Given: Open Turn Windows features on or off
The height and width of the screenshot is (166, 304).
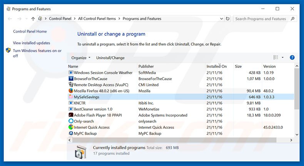Looking at the screenshot, I should (x=37, y=53).
